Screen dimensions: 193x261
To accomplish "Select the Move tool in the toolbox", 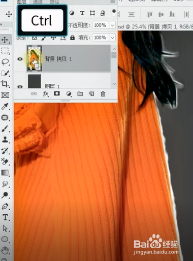I will pyautogui.click(x=5, y=40).
